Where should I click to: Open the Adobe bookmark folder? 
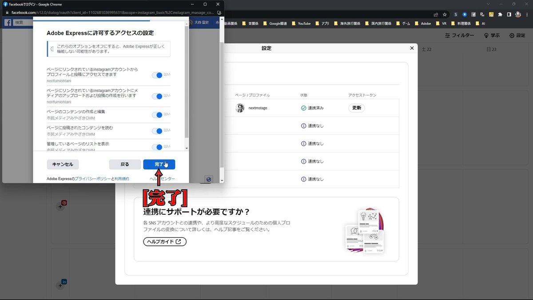[422, 24]
